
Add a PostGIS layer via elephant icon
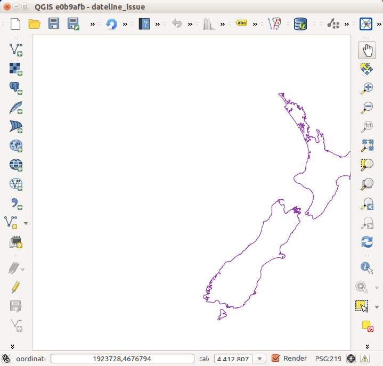(15, 88)
